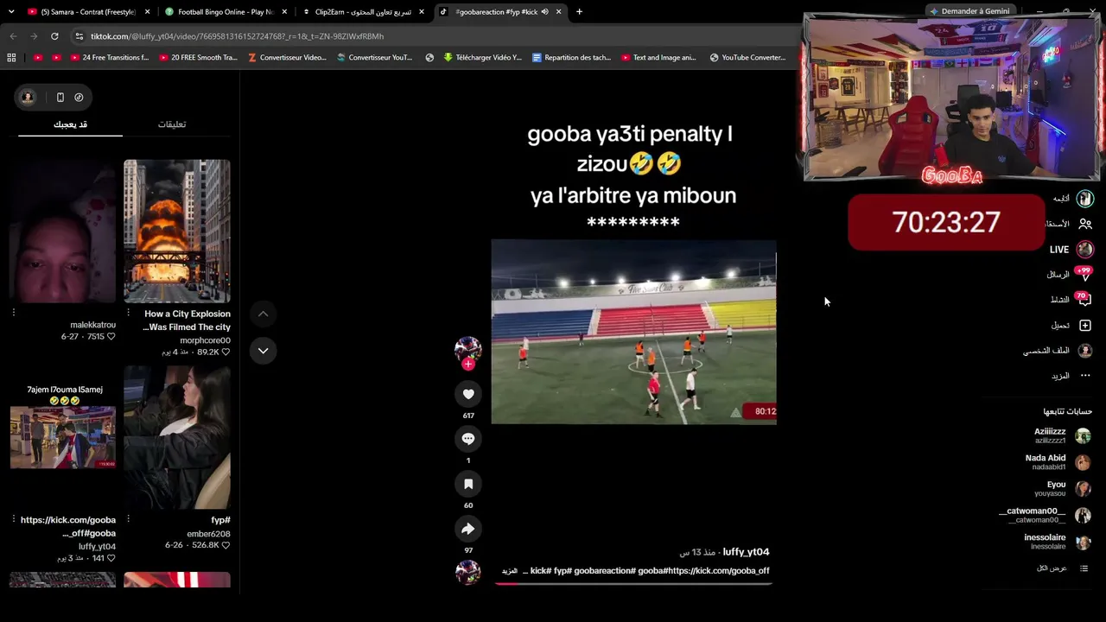The height and width of the screenshot is (622, 1106).
Task: Open the More three-dots menu in sidebar
Action: point(1085,376)
